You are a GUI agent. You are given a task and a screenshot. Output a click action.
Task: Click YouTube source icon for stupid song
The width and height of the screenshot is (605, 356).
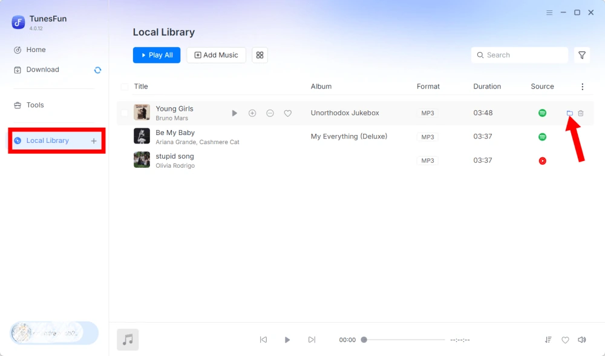[543, 160]
